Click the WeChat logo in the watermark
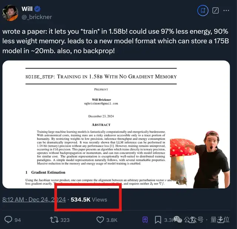The width and height of the screenshot is (237, 229). [x=178, y=219]
